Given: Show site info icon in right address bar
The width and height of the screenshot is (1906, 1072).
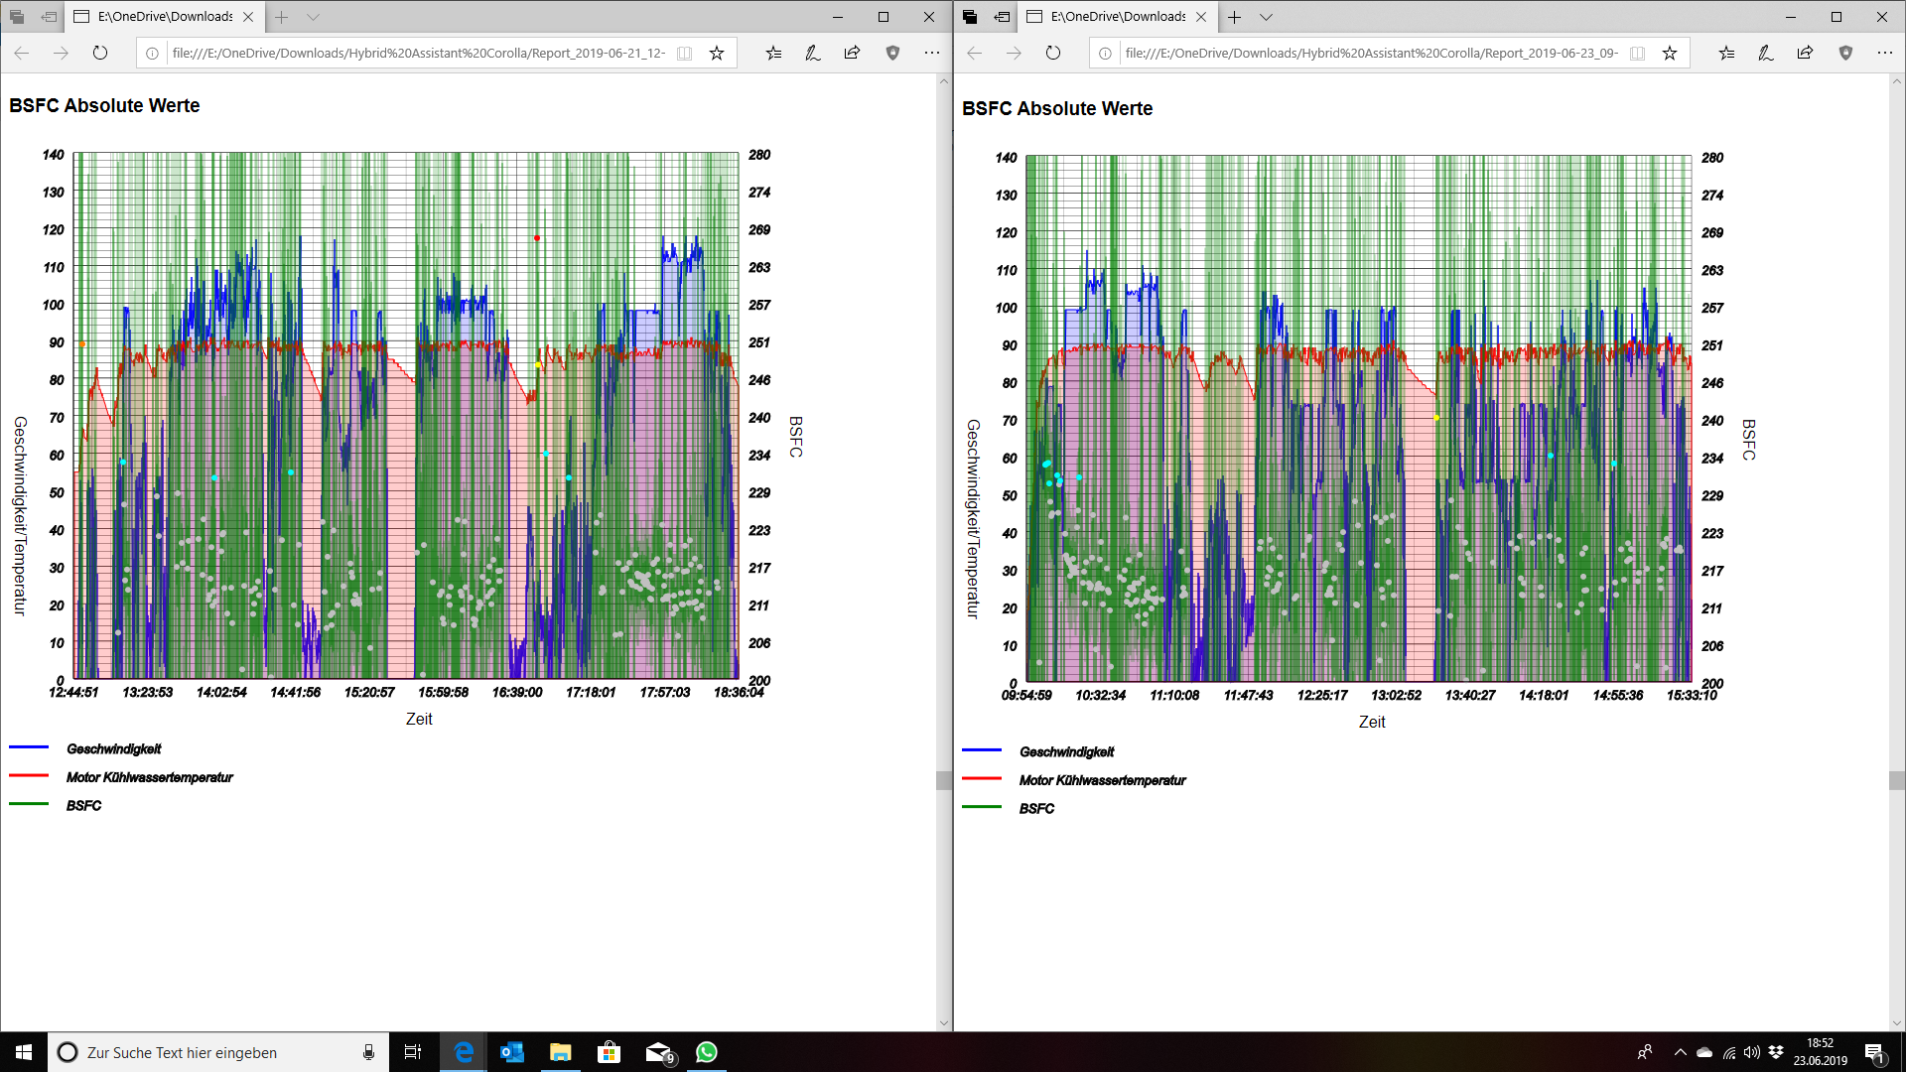Looking at the screenshot, I should [x=1105, y=54].
